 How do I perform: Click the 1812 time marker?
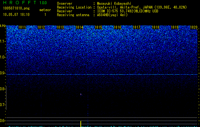41,27
